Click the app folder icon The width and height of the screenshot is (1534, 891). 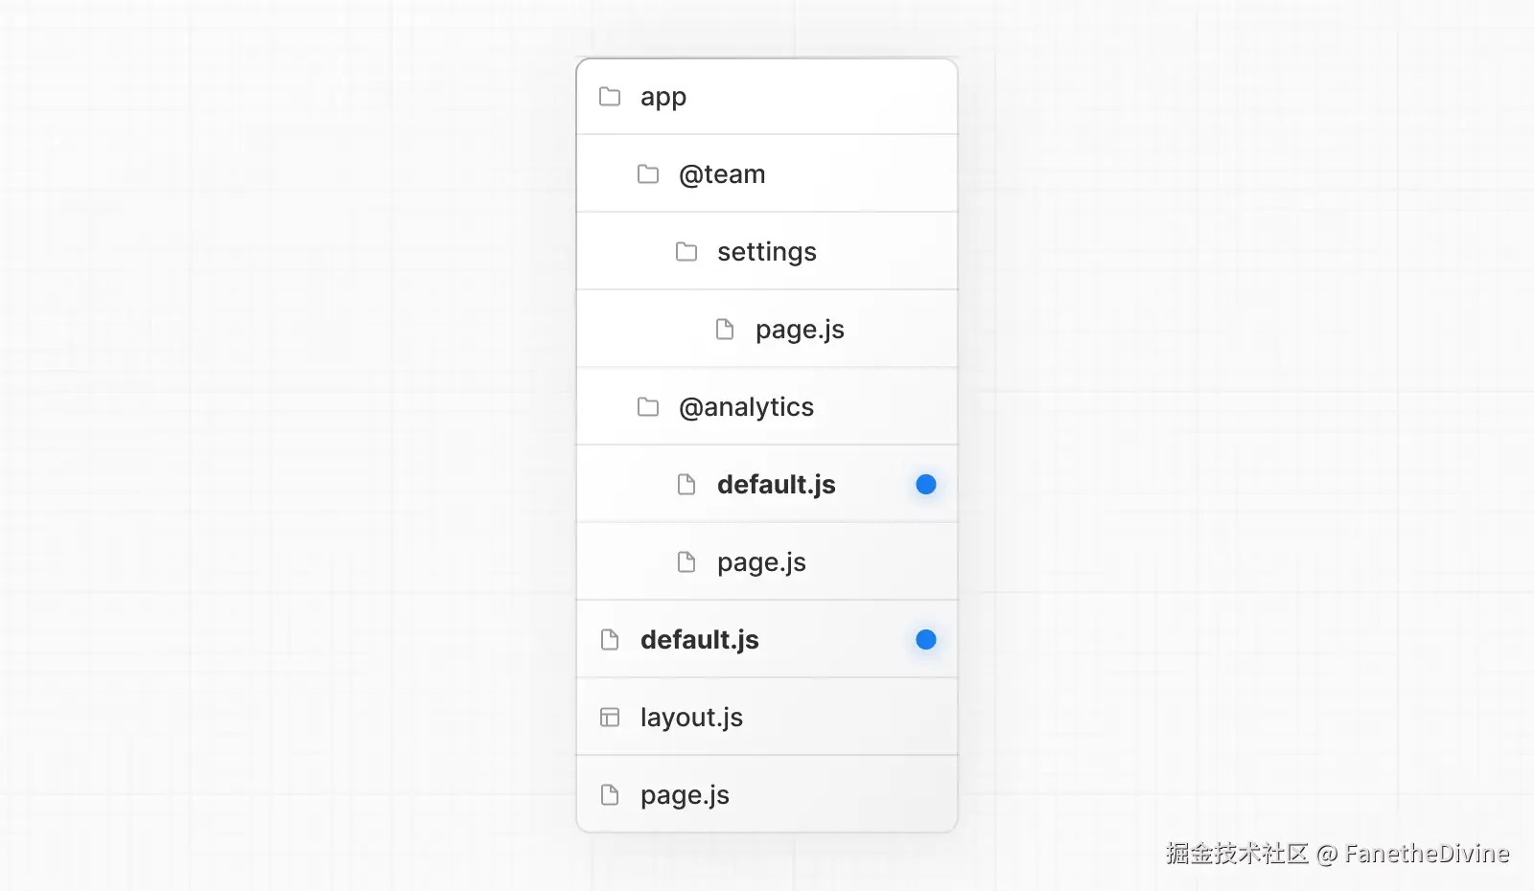610,97
